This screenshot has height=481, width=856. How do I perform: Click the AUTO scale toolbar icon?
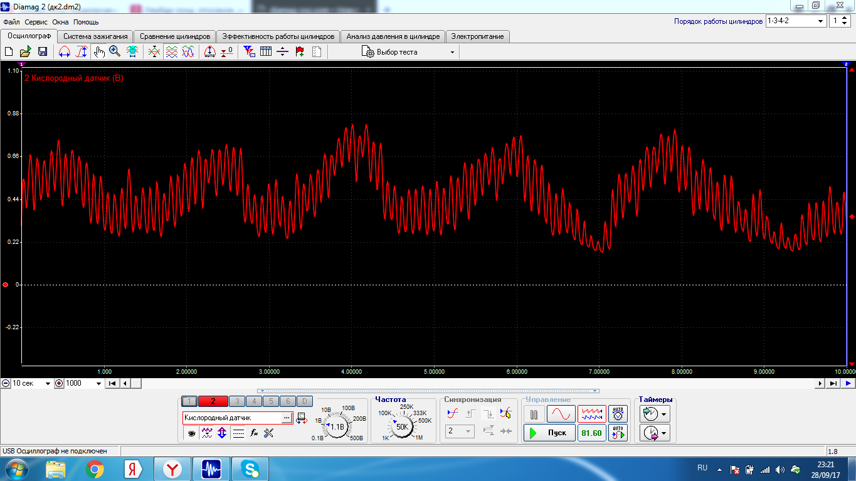(210, 52)
